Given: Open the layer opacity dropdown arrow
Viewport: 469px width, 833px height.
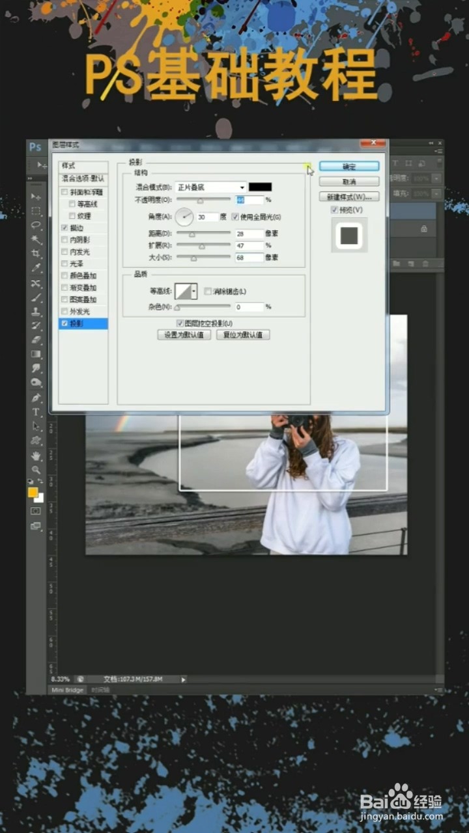Looking at the screenshot, I should point(436,178).
